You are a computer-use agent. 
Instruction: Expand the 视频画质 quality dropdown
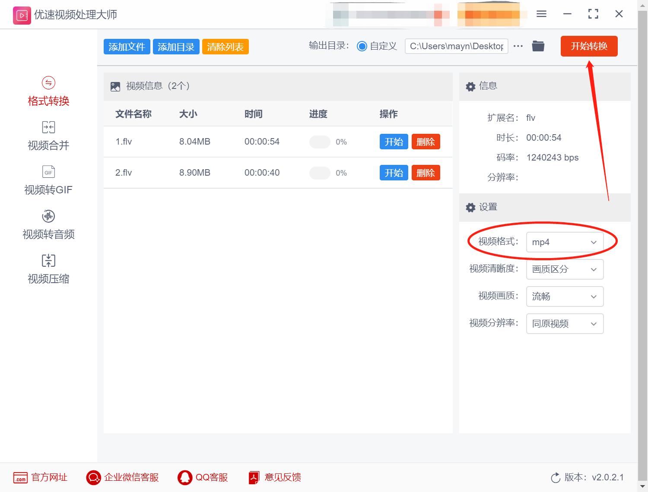[x=565, y=296]
